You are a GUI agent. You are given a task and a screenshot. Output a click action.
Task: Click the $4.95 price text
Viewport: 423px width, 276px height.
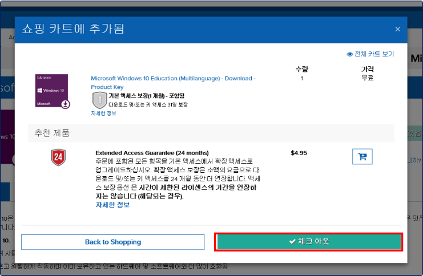[x=300, y=153]
